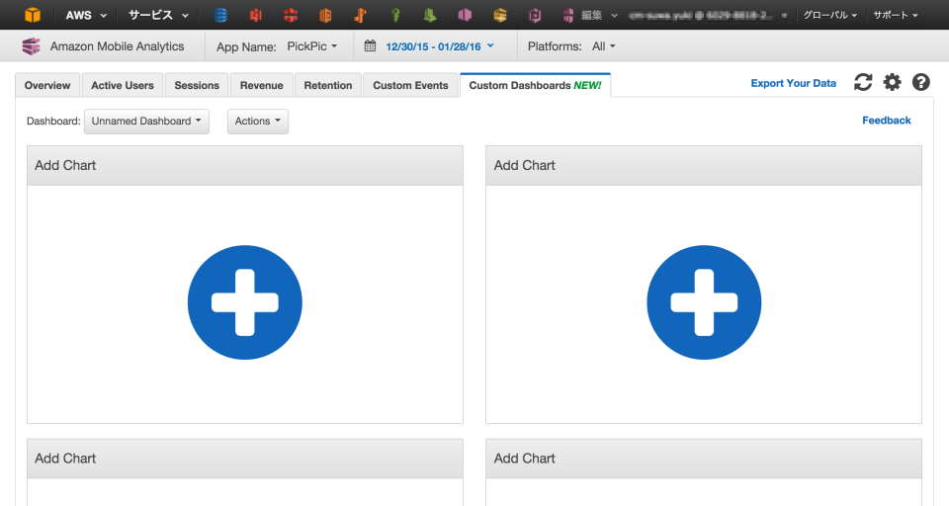Screen dimensions: 949x506
Task: Open the 編集 edit shortcuts dropdown
Action: [599, 15]
